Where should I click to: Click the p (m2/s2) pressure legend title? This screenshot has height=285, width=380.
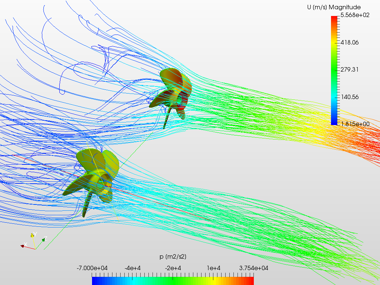pyautogui.click(x=173, y=257)
